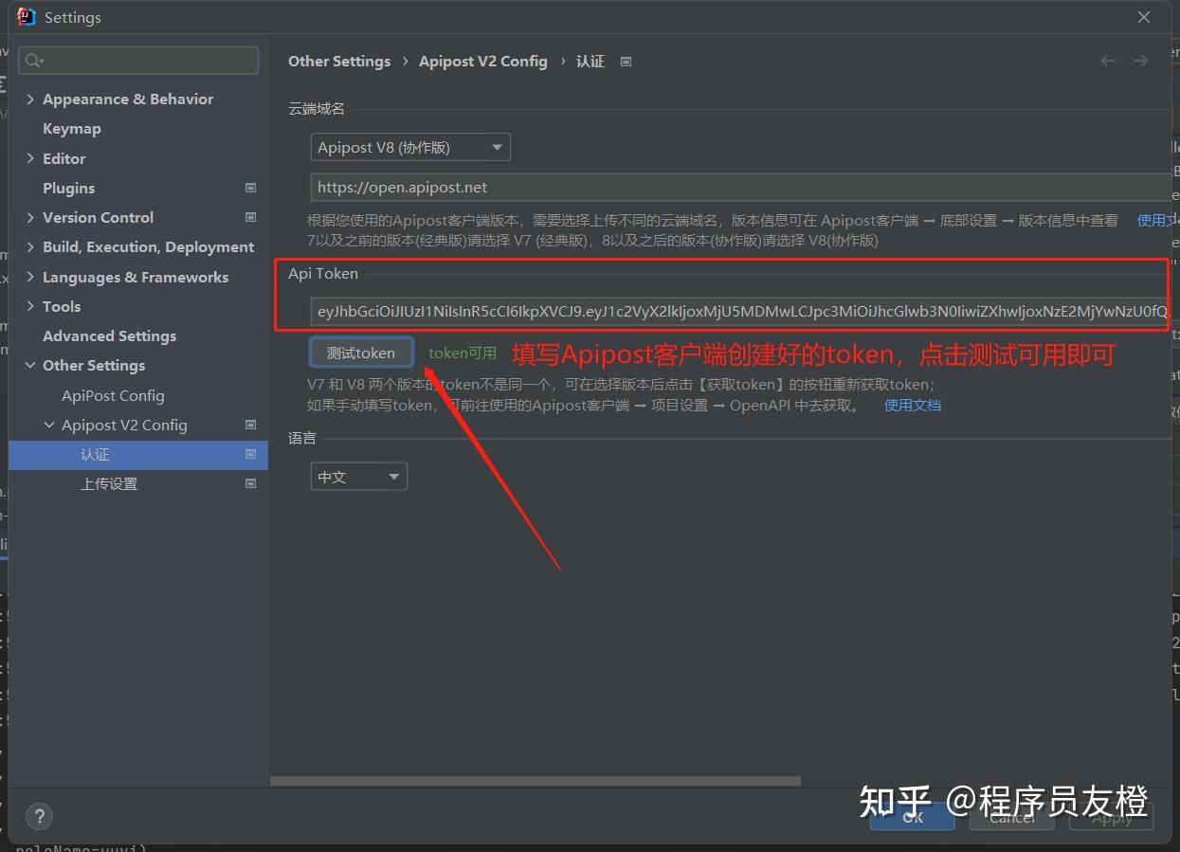
Task: Click the project-level icon next to Version Control
Action: coord(250,217)
